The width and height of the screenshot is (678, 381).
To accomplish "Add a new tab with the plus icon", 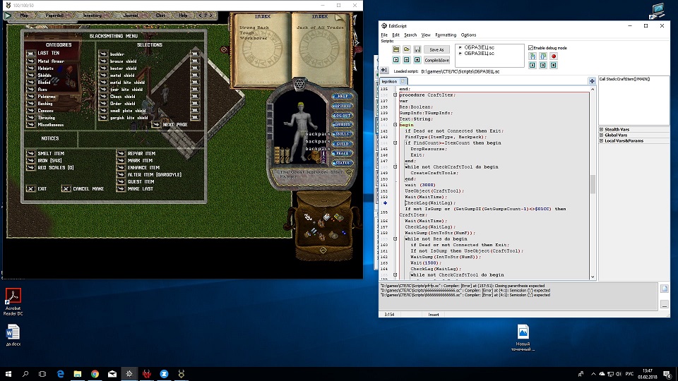I will [592, 81].
